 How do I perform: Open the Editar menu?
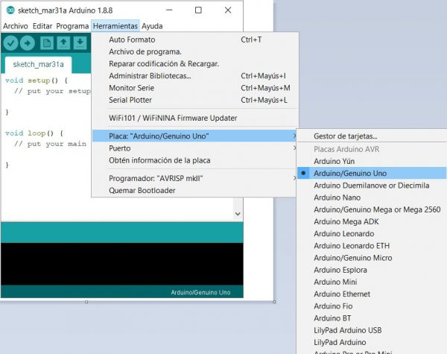point(42,26)
